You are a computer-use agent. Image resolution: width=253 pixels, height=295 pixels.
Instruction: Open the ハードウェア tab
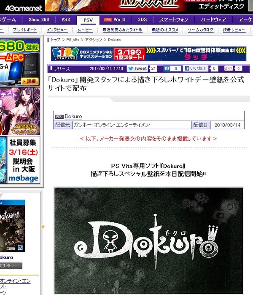click(x=214, y=19)
